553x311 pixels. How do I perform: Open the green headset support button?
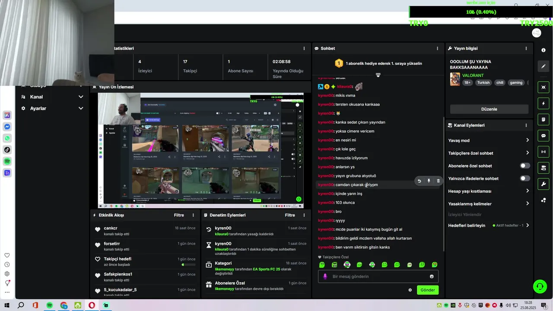point(539,286)
